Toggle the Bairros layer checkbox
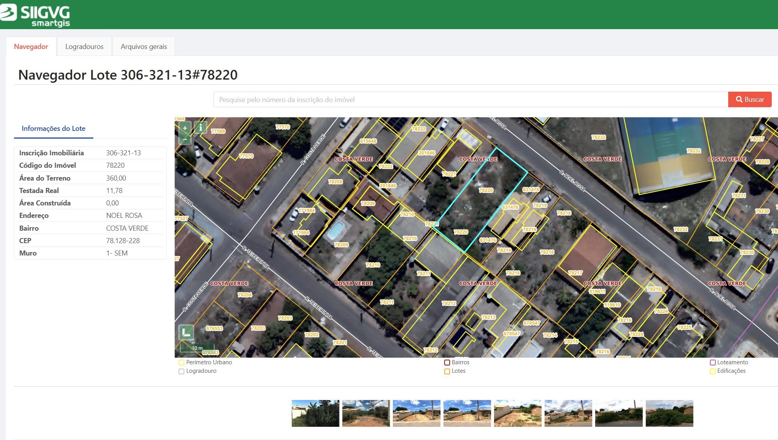 pyautogui.click(x=447, y=362)
